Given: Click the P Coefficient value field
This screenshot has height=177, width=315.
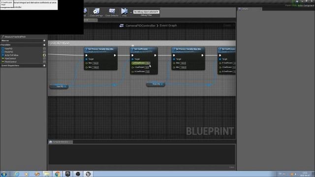Looking at the screenshot, I should [148, 63].
